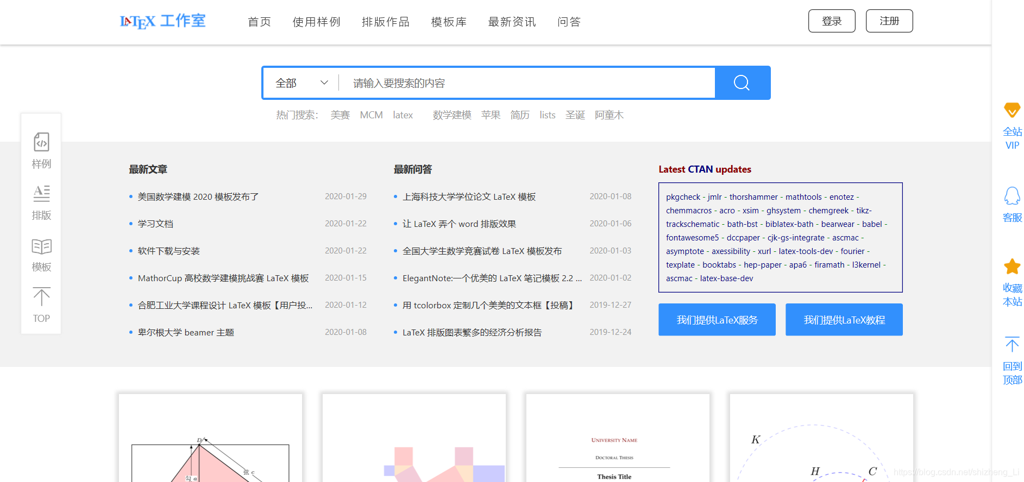
Task: Click the Latest CTAN updates heading
Action: (705, 169)
